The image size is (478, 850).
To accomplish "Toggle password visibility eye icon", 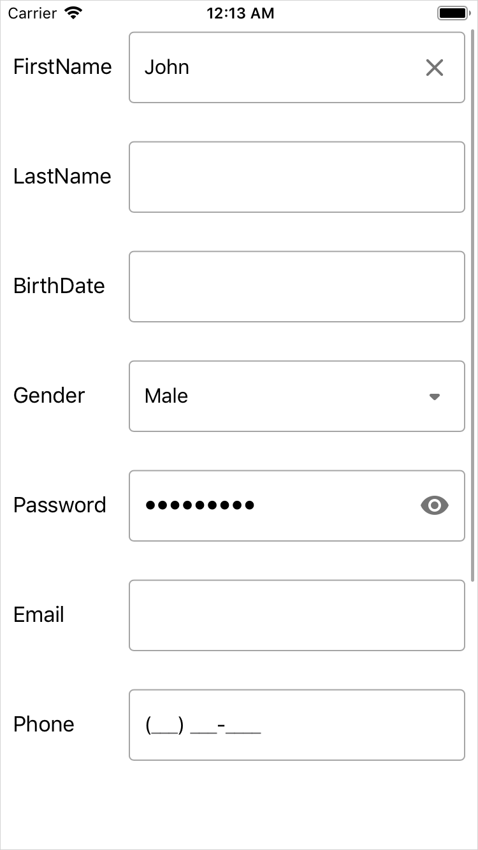I will pyautogui.click(x=434, y=506).
